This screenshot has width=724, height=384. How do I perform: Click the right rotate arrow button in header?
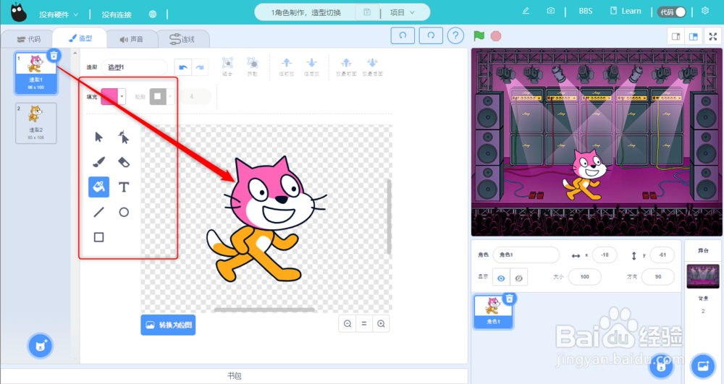431,35
